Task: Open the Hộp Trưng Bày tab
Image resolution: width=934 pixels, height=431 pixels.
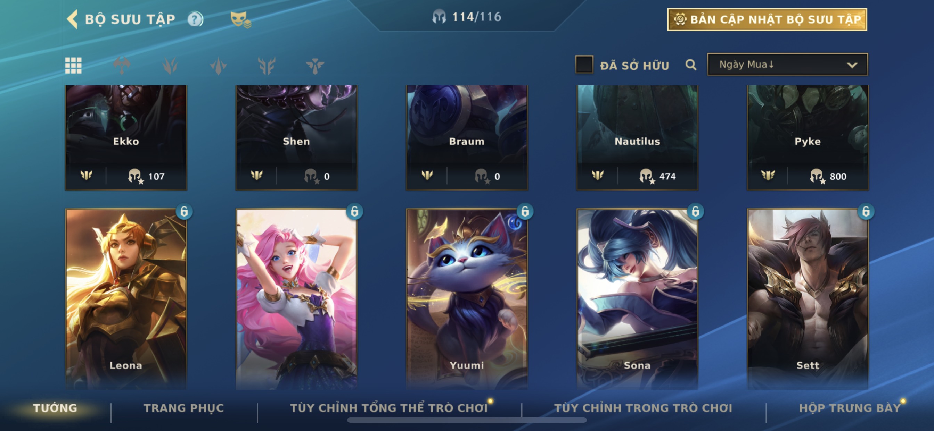Action: (x=850, y=408)
